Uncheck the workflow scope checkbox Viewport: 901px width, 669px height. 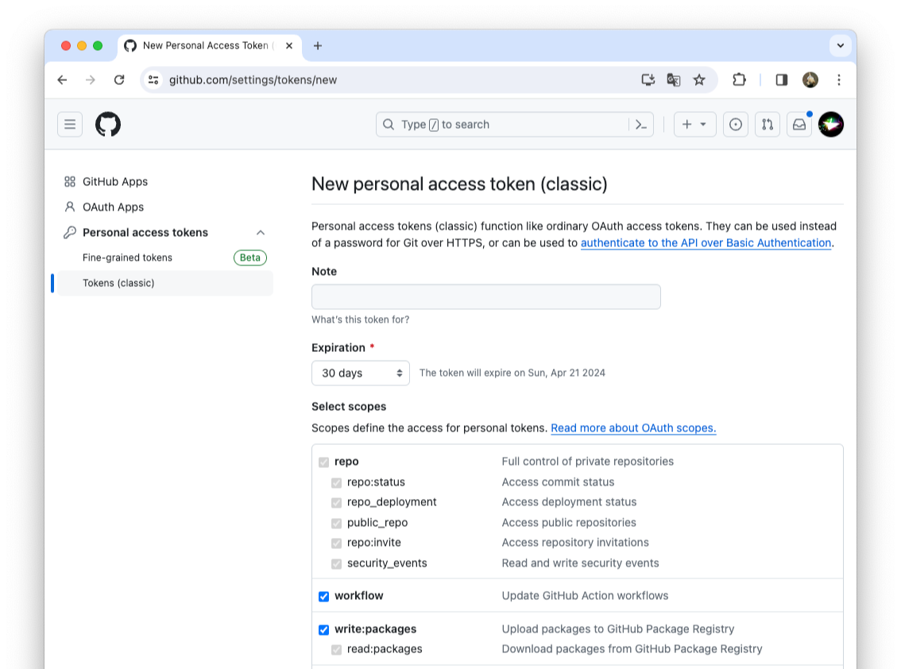[323, 597]
